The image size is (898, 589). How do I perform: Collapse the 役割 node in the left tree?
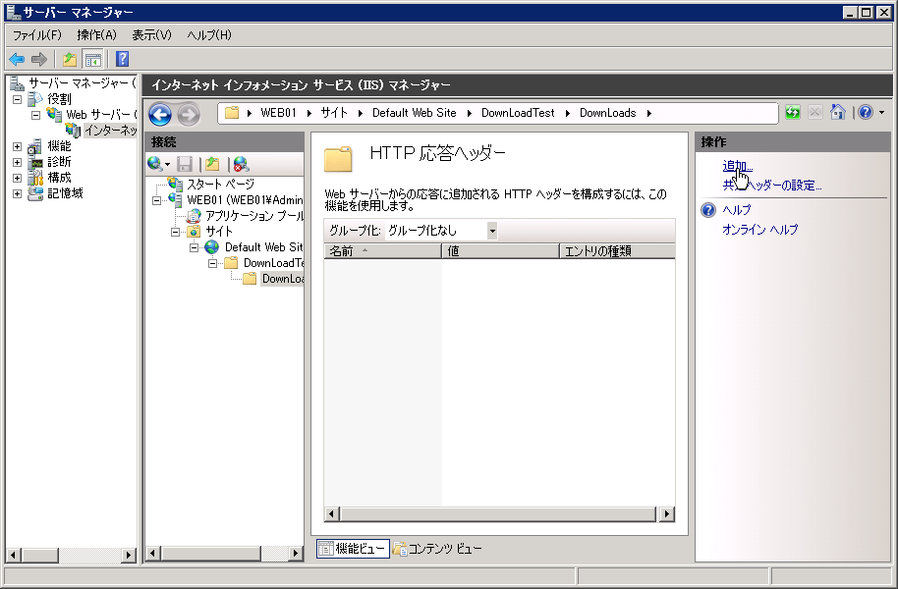(x=17, y=99)
